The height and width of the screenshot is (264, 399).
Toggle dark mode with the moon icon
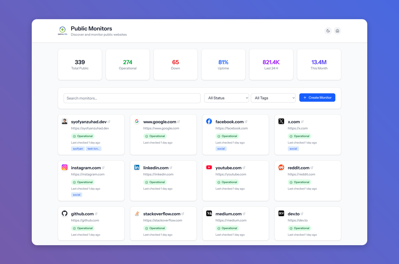pos(328,31)
